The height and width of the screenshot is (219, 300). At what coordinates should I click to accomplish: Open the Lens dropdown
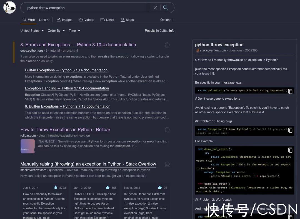pyautogui.click(x=44, y=20)
